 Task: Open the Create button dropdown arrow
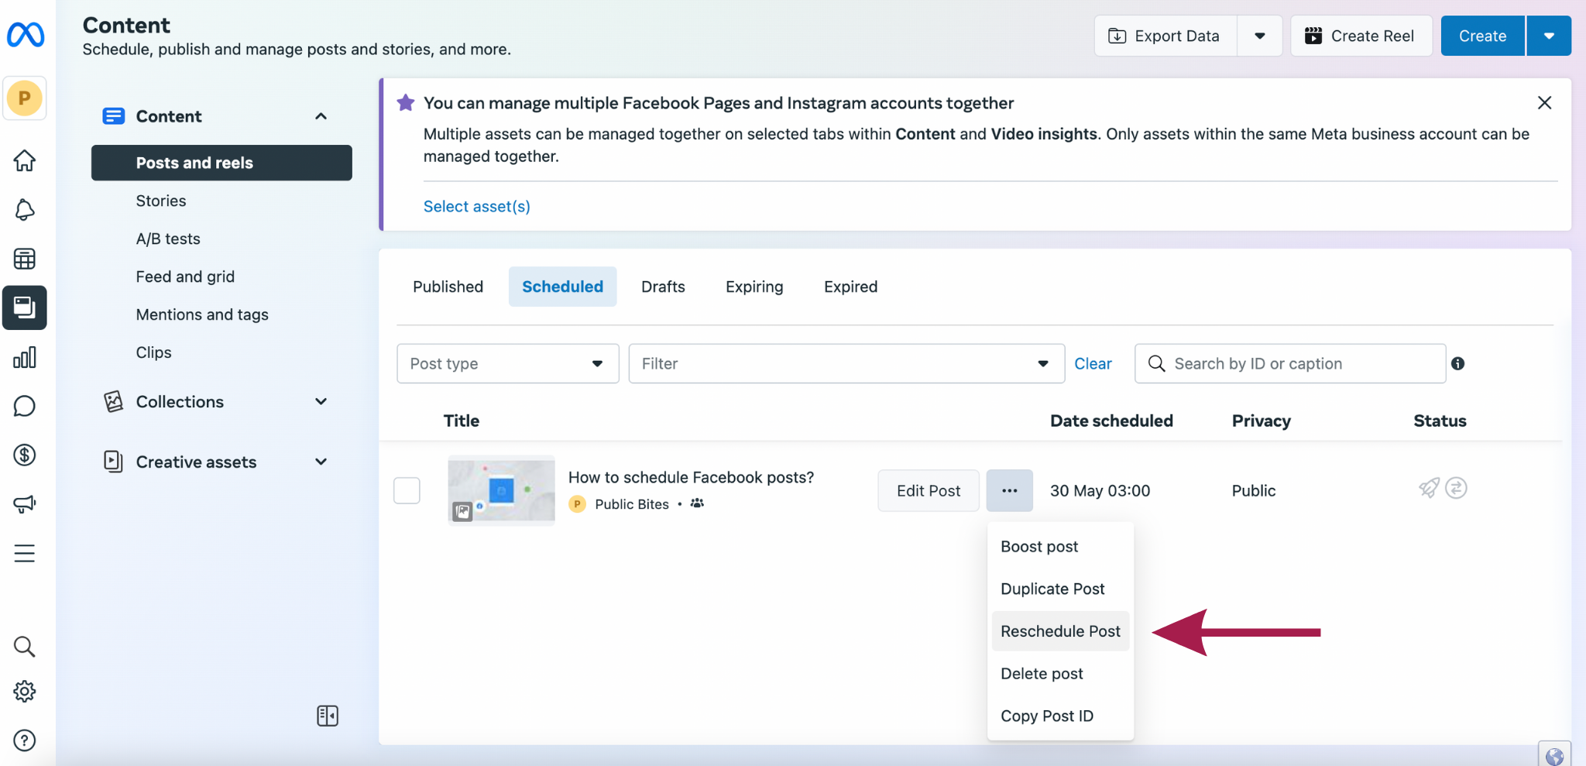coord(1549,36)
